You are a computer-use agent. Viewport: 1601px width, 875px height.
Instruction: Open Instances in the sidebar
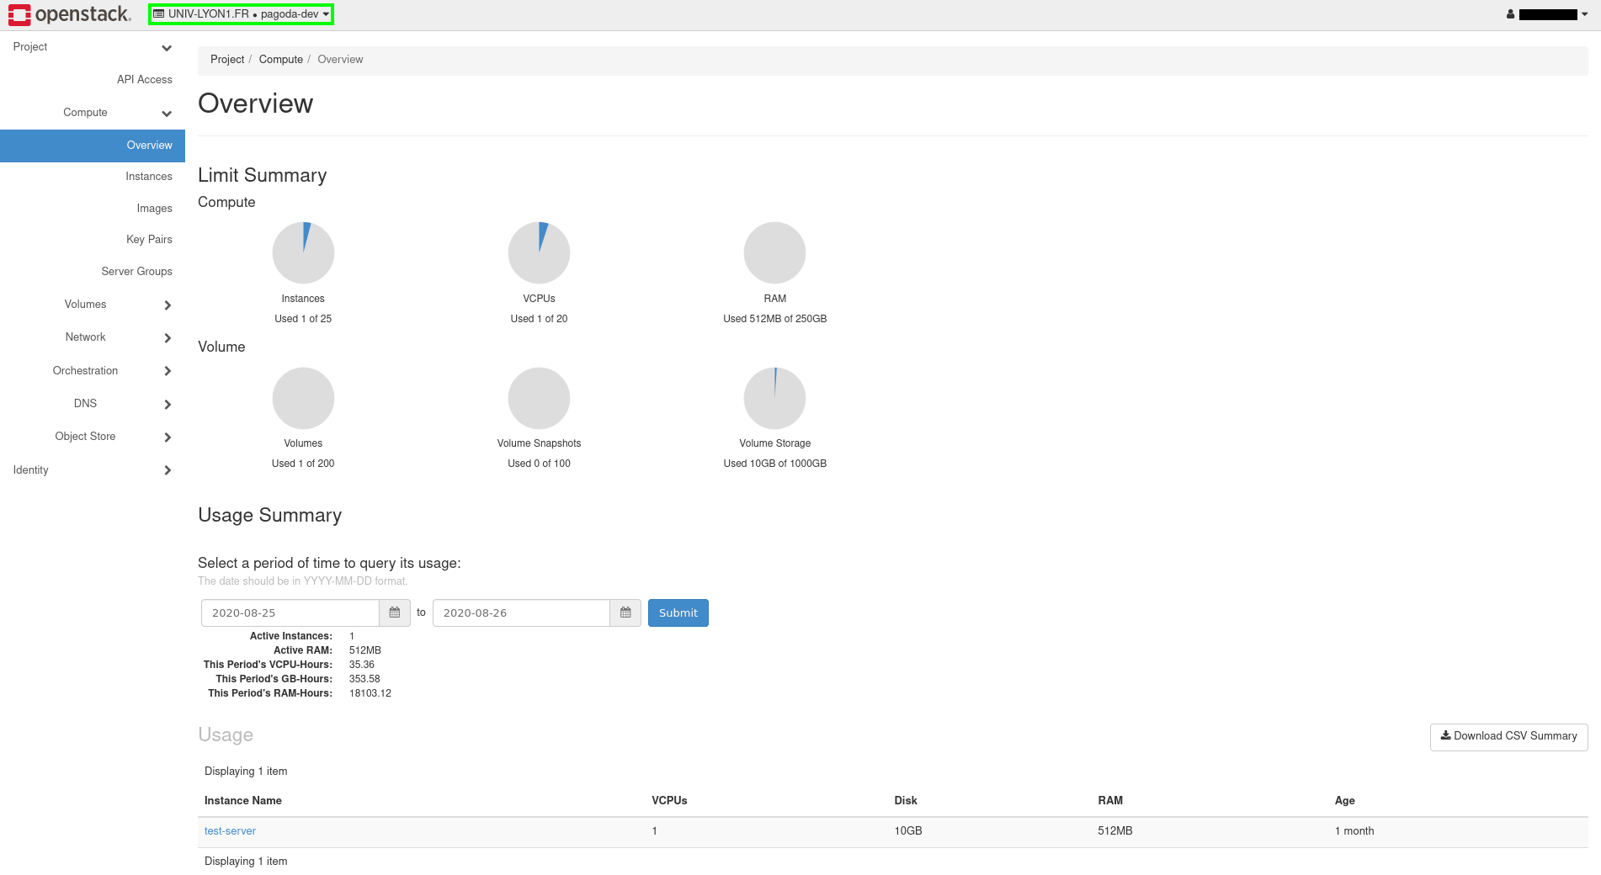tap(148, 177)
